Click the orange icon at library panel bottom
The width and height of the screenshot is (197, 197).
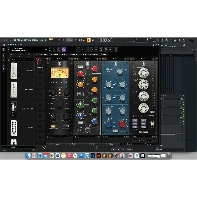pos(33,150)
